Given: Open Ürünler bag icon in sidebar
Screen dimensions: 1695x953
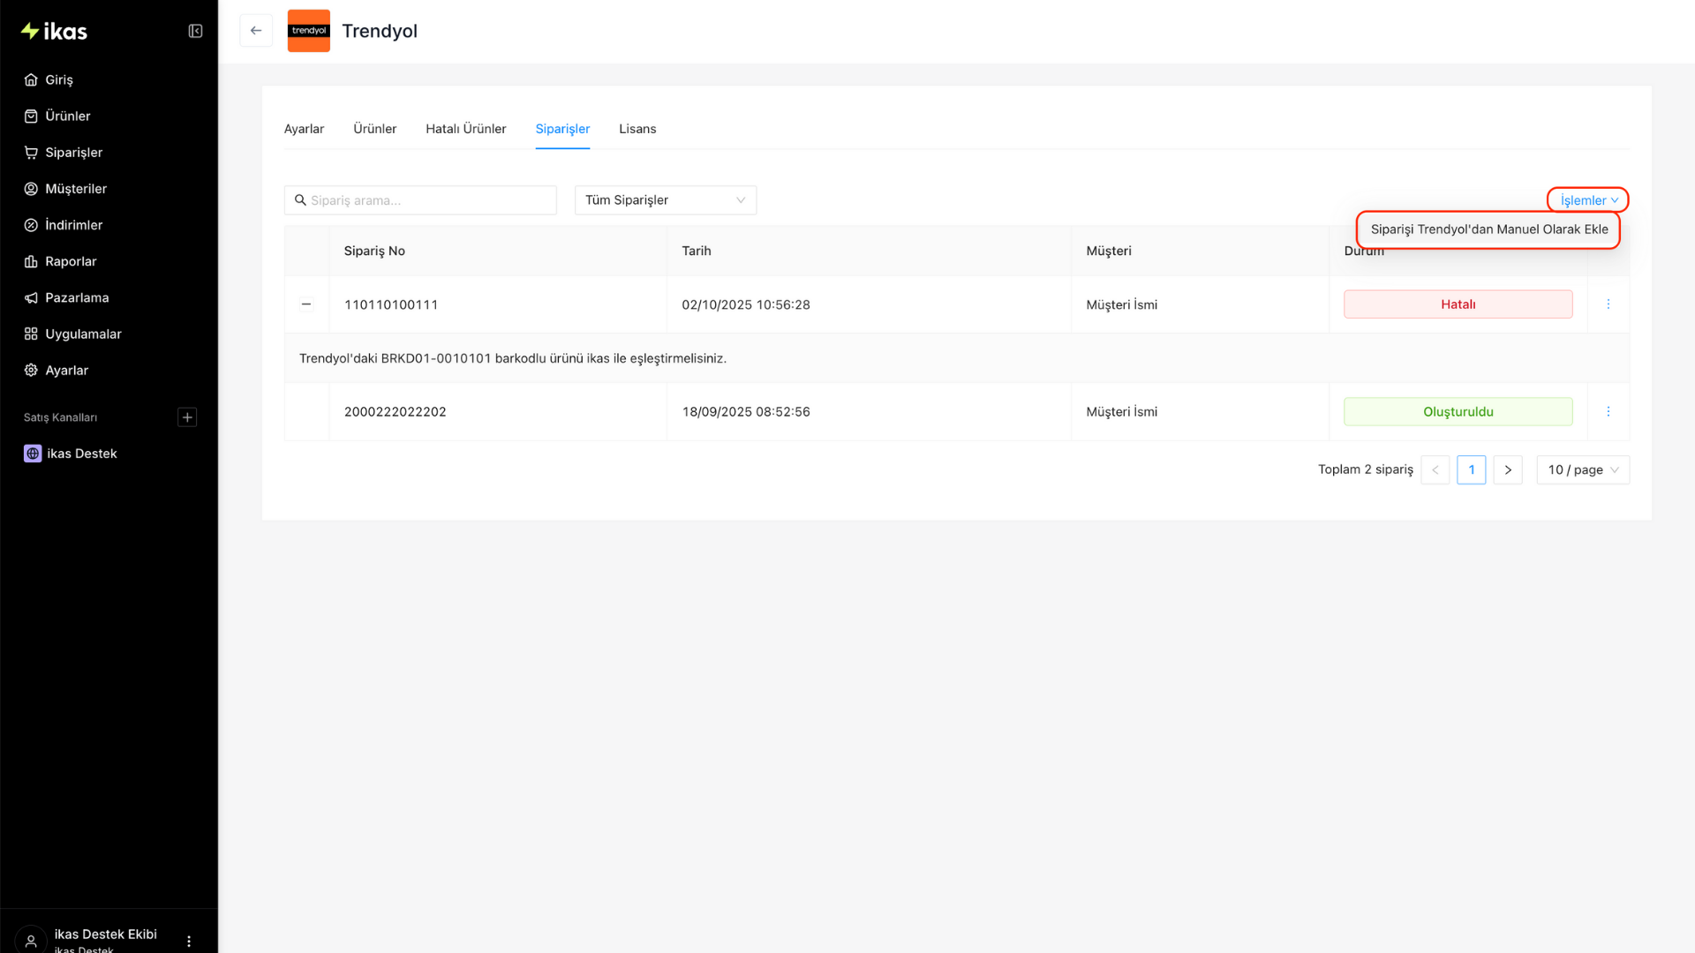Looking at the screenshot, I should coord(31,116).
